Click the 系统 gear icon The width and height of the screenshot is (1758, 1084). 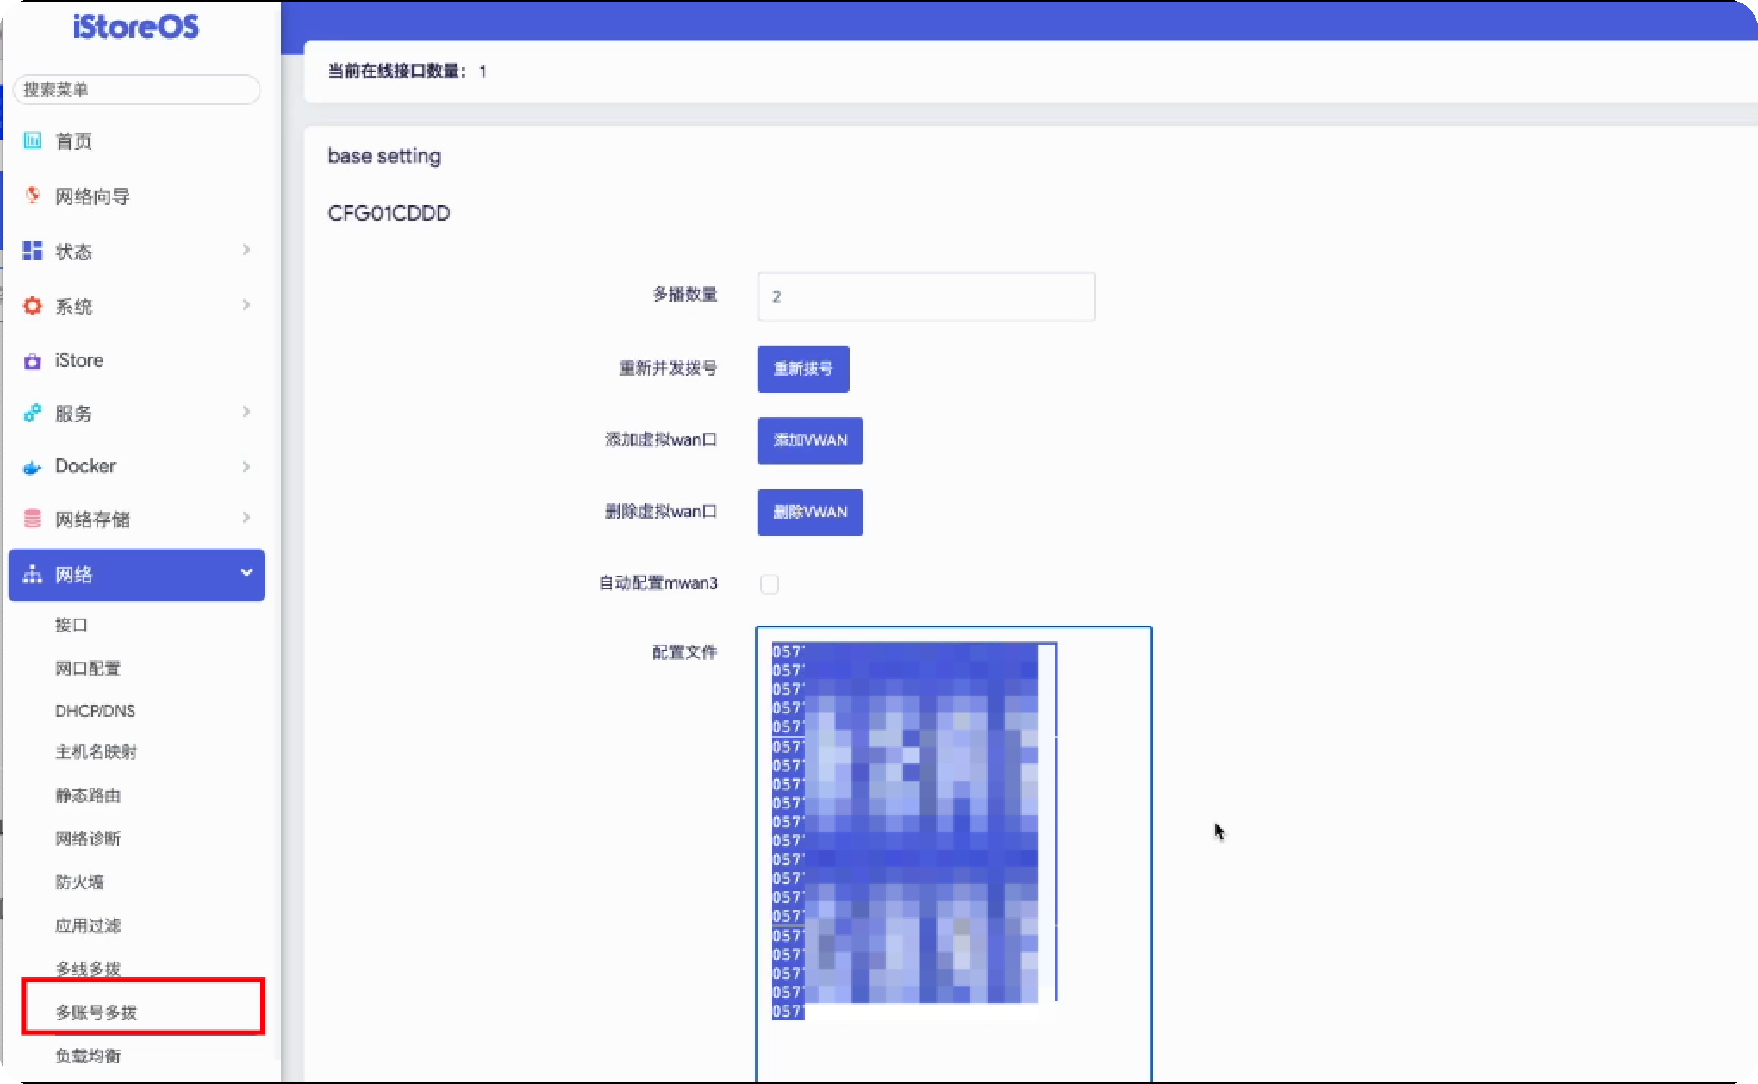pos(33,306)
